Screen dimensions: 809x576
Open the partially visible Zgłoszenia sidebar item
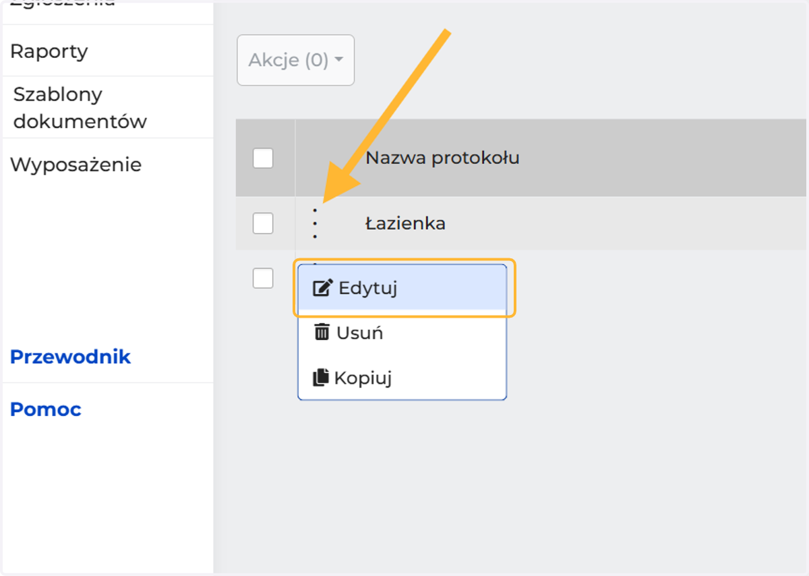[x=63, y=4]
